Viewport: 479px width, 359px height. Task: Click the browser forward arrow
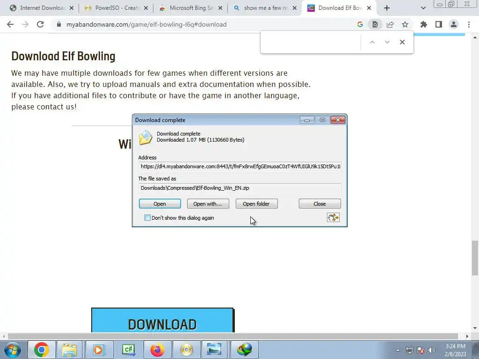tap(25, 24)
